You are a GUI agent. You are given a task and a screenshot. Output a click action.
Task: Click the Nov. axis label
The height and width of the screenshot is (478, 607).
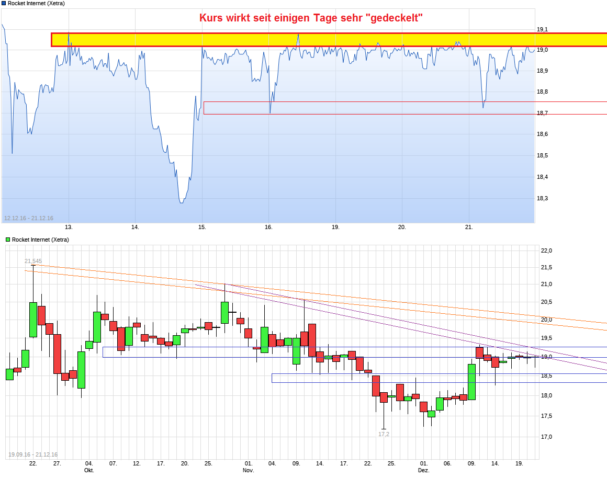tap(249, 470)
